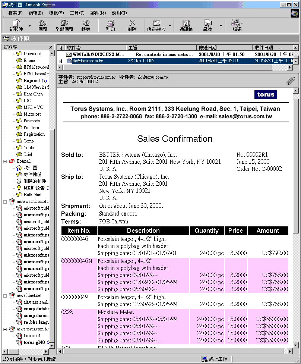Click the 線上工作 status bar icon
This screenshot has height=364, width=301.
pyautogui.click(x=205, y=359)
